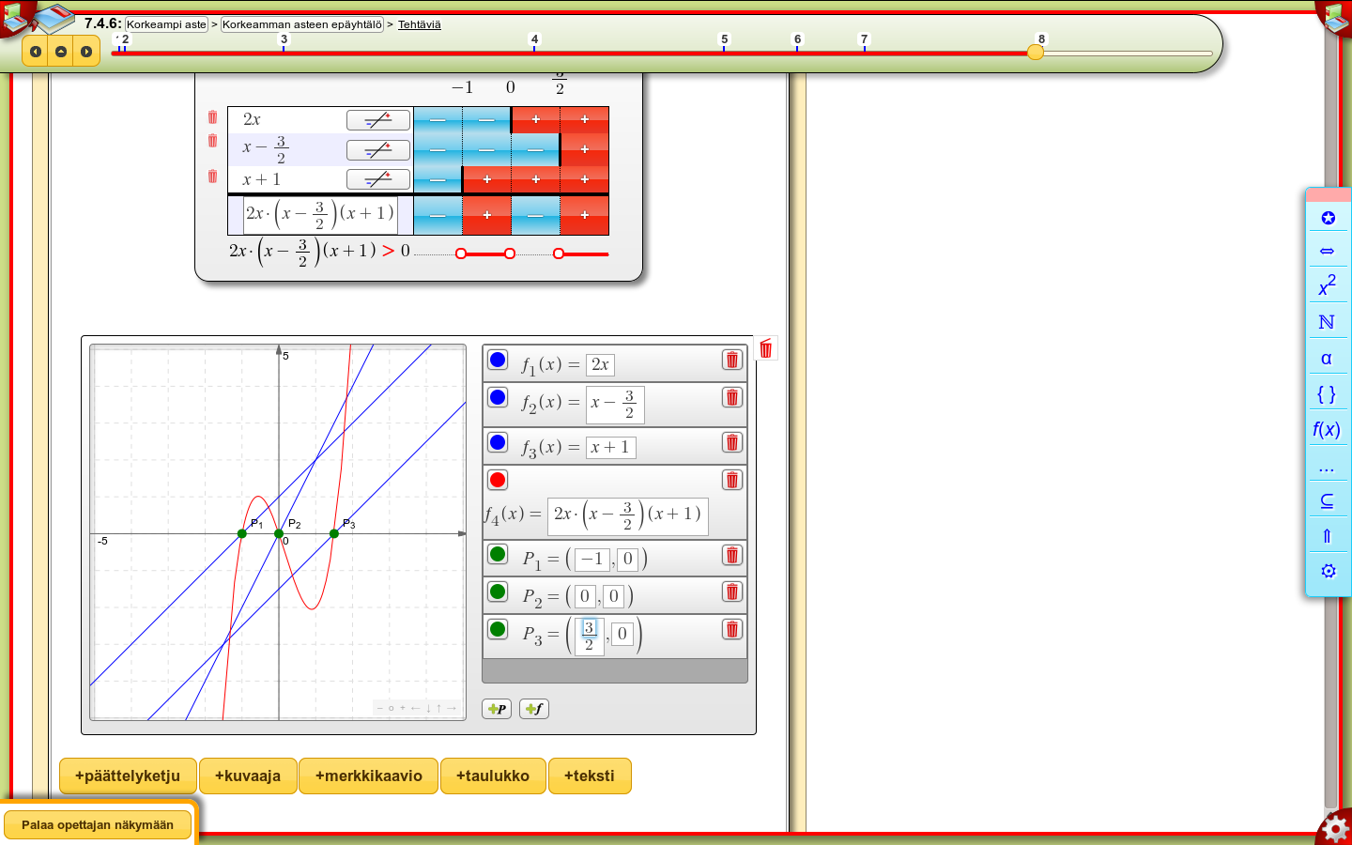Open the Korkeamman asteen epäyhtälö breadcrumb
The image size is (1352, 845).
(302, 24)
